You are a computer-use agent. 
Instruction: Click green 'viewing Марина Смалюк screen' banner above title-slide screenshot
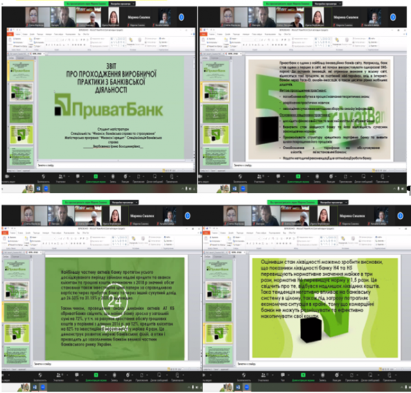click(86, 4)
